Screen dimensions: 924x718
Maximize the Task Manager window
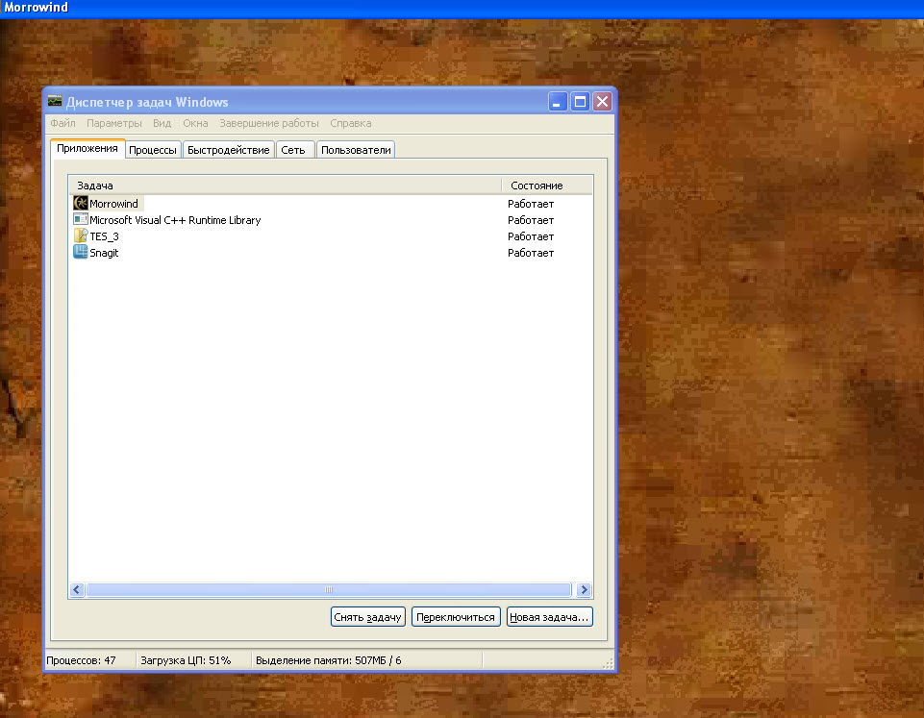tap(580, 102)
